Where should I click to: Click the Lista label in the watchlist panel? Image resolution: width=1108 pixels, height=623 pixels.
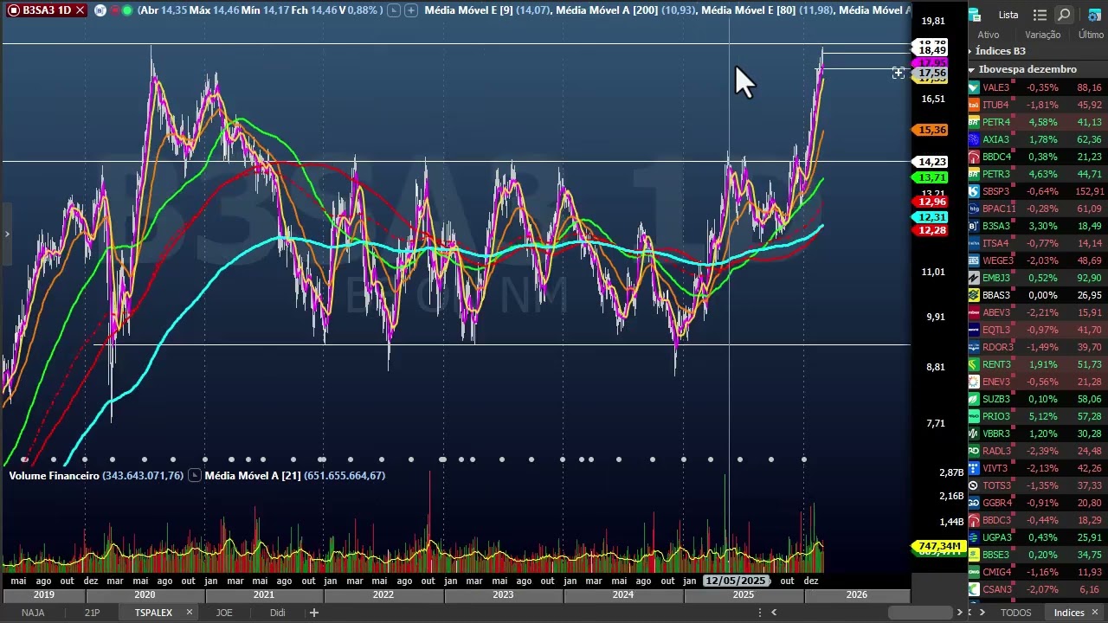1008,15
